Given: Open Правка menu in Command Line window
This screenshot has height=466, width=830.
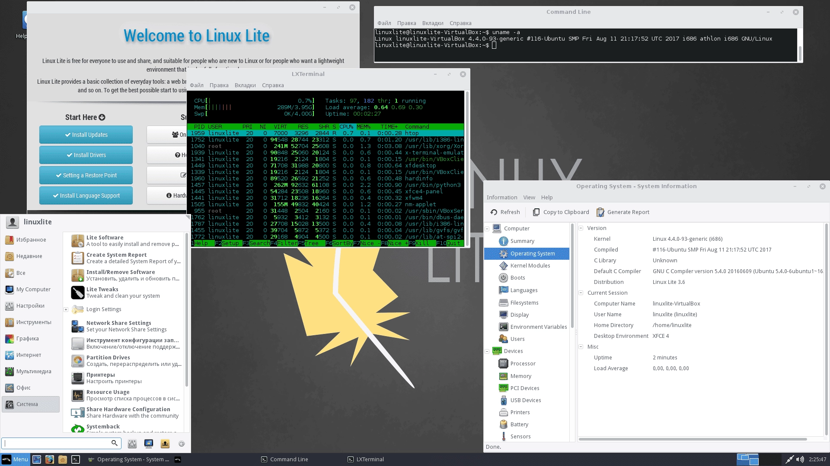Looking at the screenshot, I should pos(406,23).
